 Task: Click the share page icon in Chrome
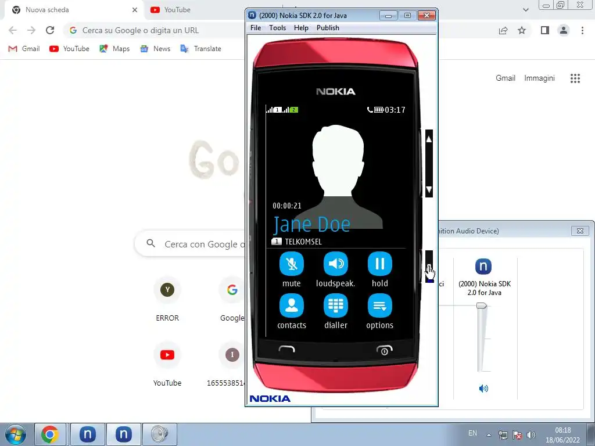[503, 30]
